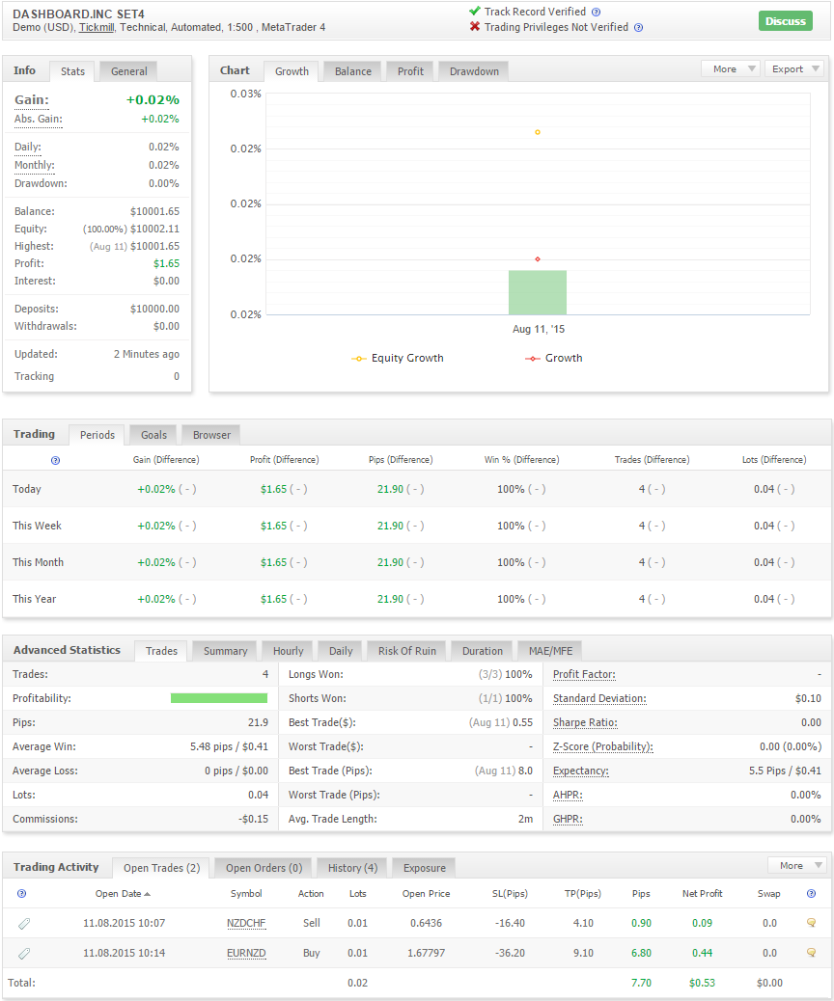Click the AHPR label
The width and height of the screenshot is (834, 1001).
[x=568, y=796]
